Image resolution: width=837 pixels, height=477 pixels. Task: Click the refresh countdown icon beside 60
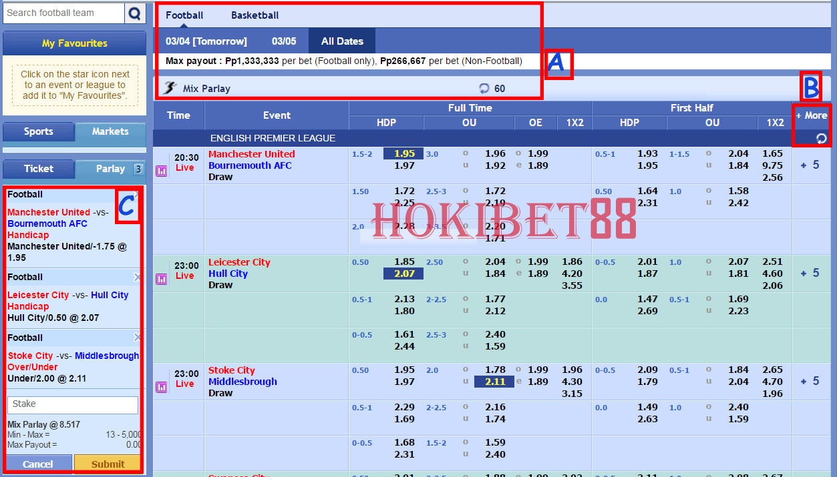point(484,88)
